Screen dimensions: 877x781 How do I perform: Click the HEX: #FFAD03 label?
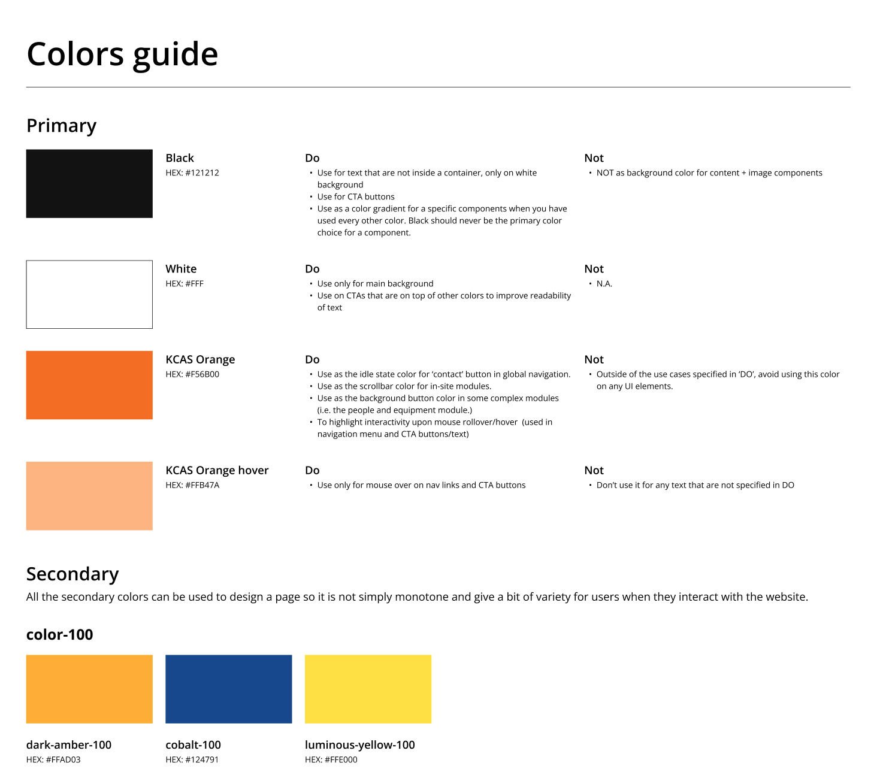tap(53, 759)
